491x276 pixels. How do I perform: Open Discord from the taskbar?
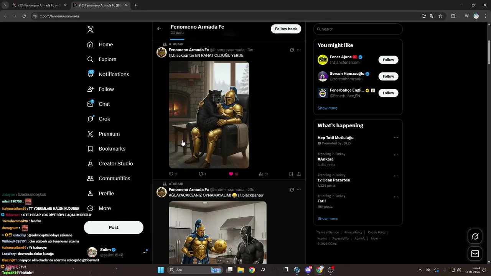(x=308, y=270)
